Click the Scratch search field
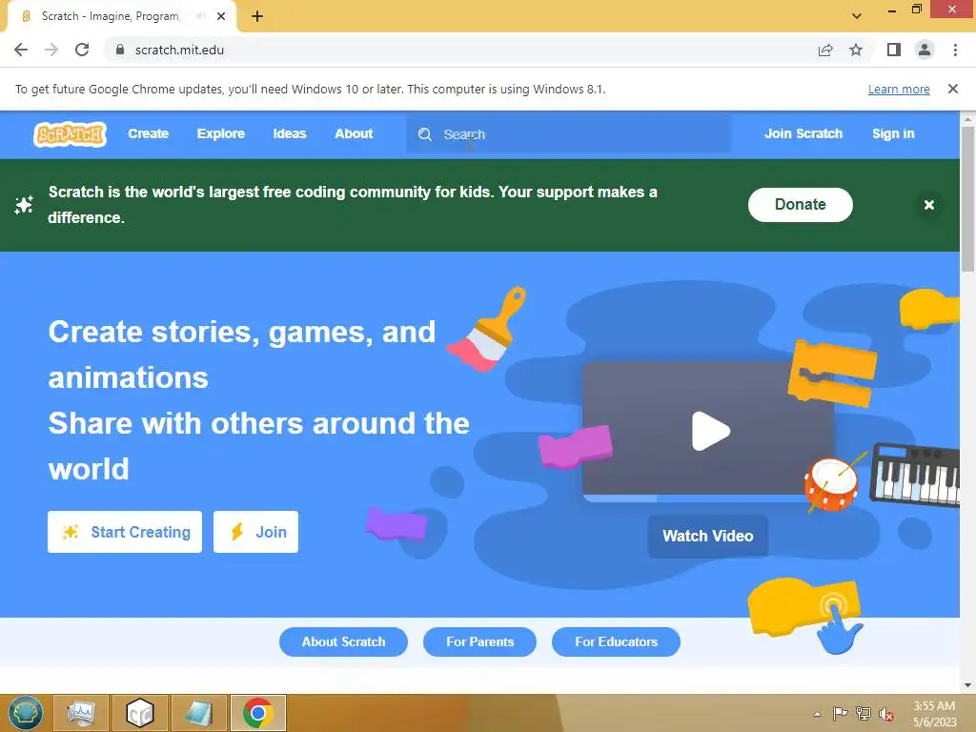Screen dimensions: 976x732 [x=568, y=134]
